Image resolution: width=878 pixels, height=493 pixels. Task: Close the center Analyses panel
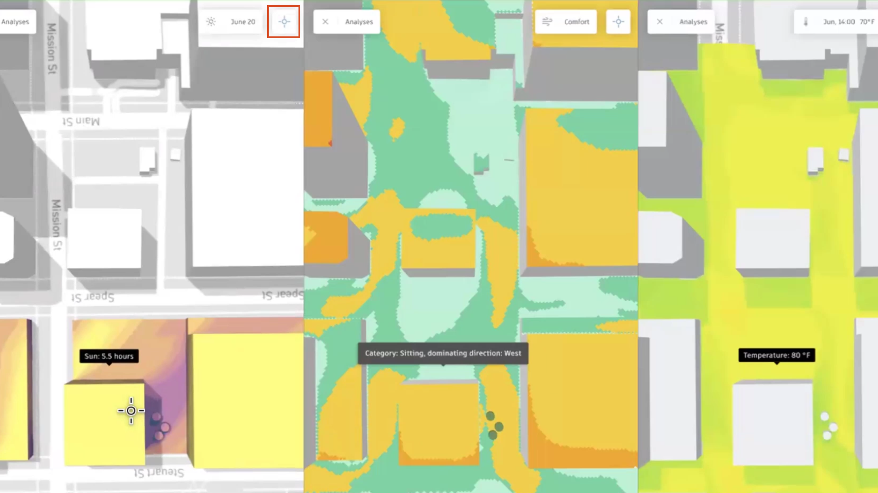(x=326, y=22)
